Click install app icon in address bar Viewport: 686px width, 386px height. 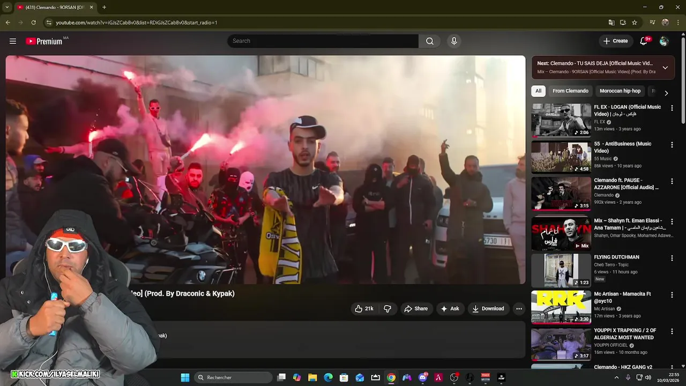[623, 23]
